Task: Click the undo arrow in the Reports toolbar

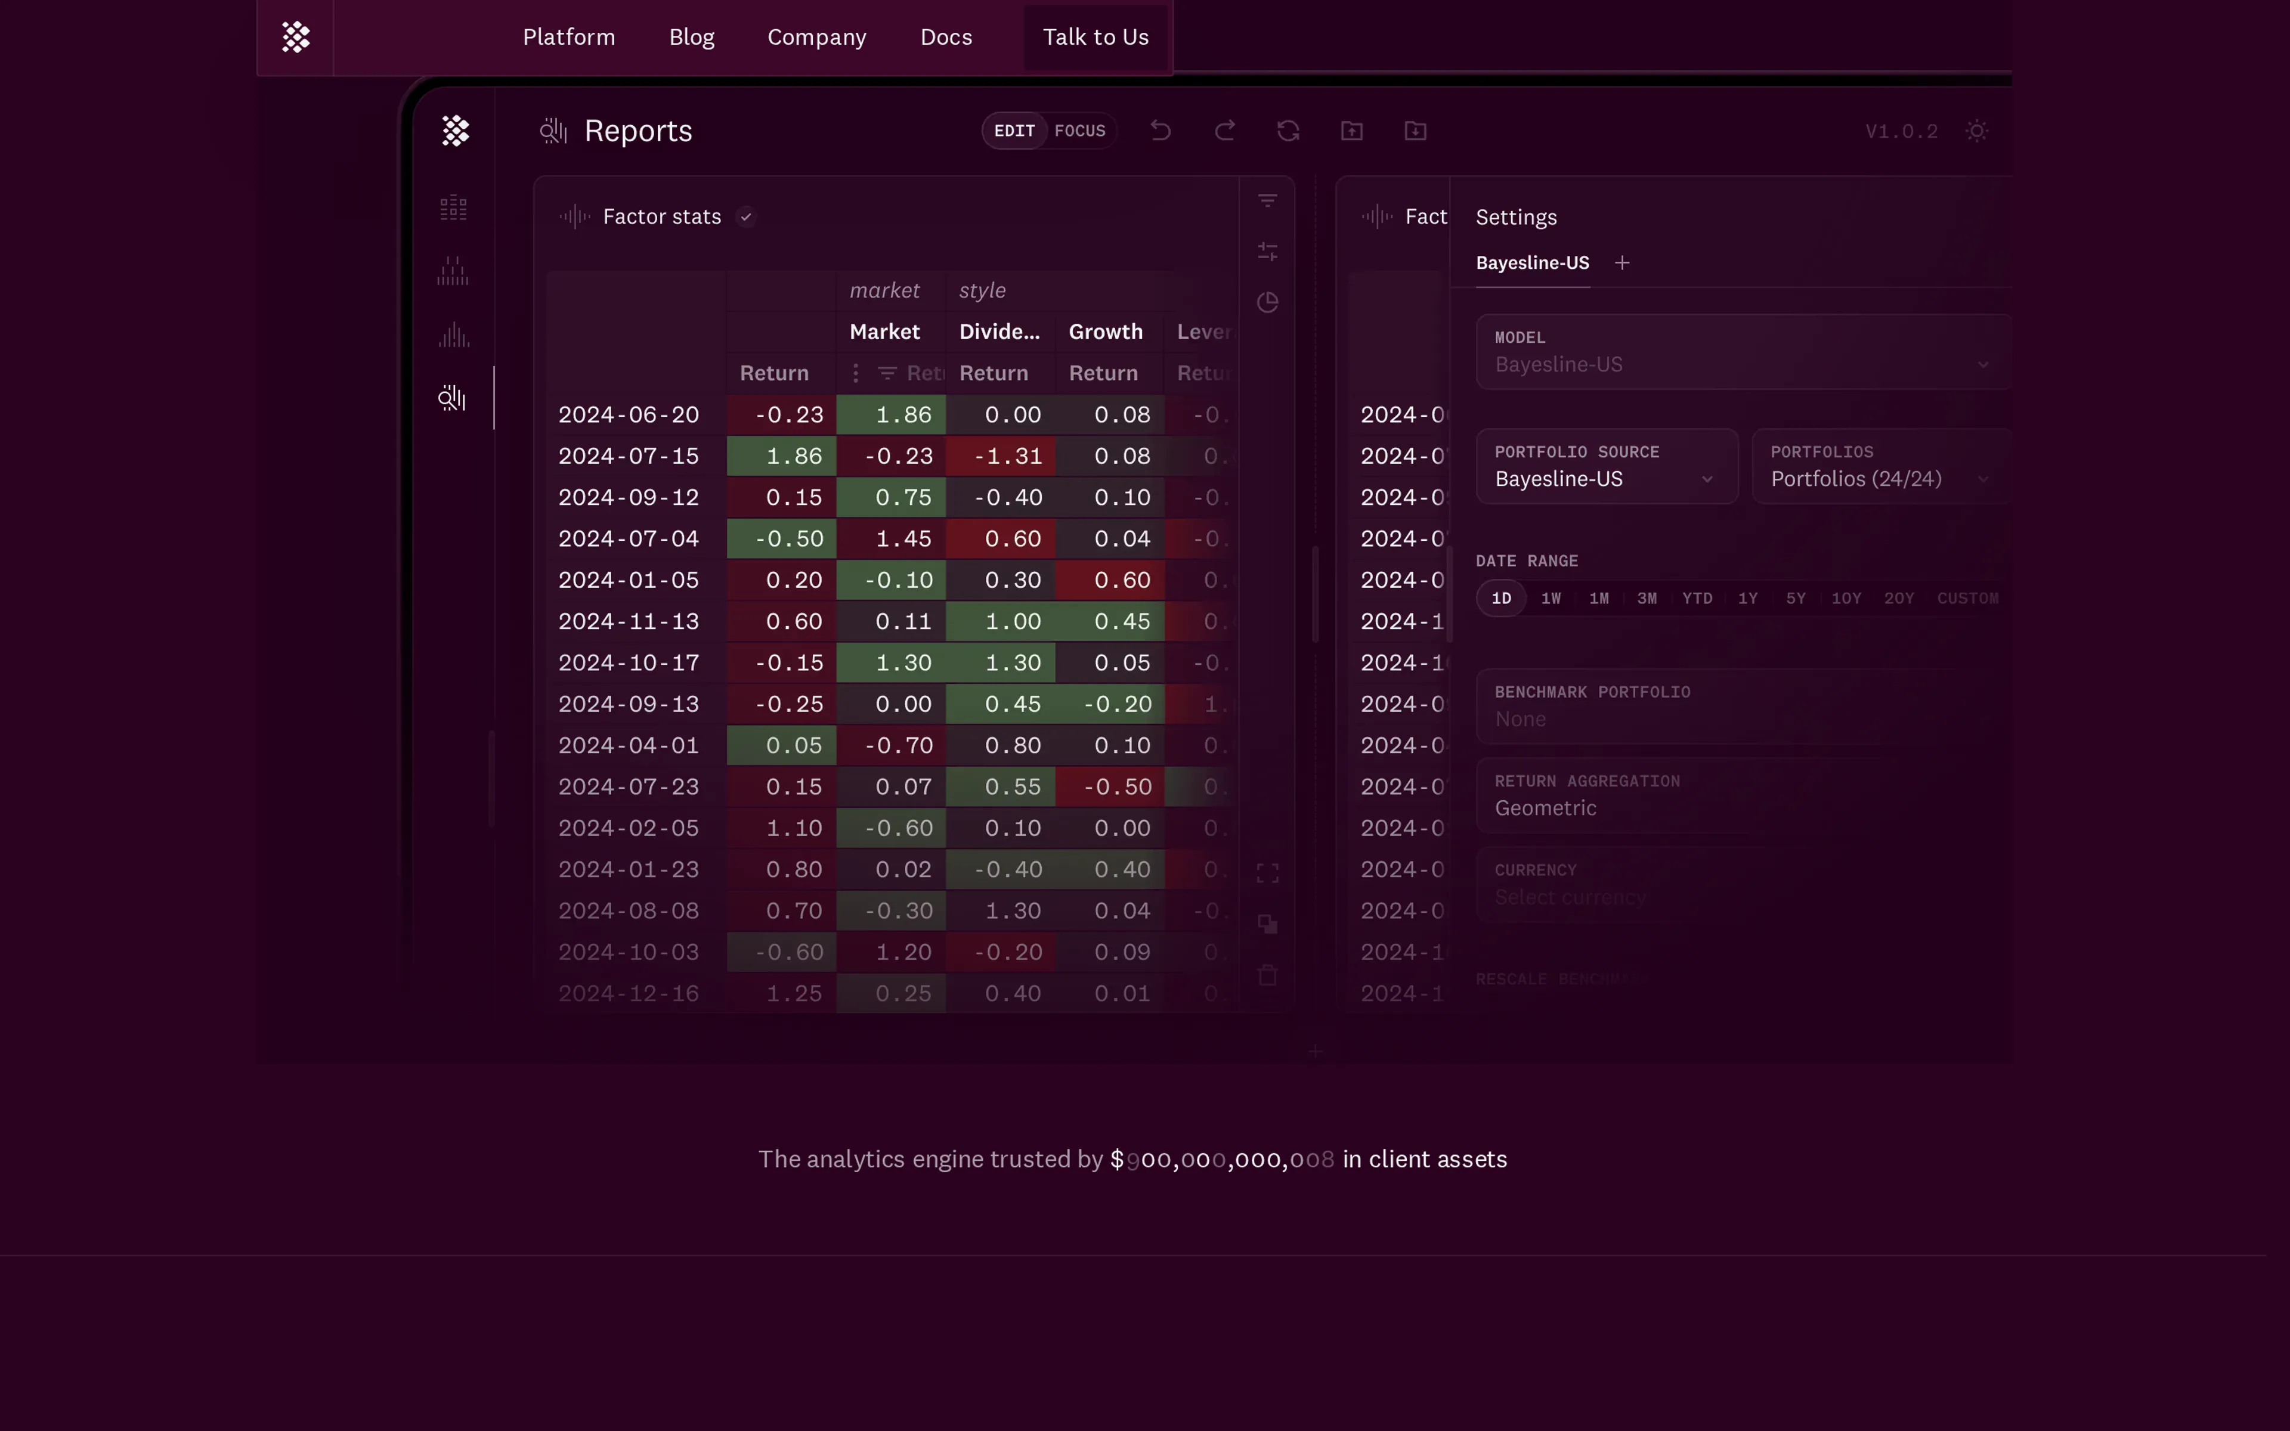Action: coord(1160,131)
